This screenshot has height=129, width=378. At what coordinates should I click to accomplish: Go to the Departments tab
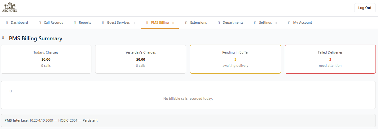[233, 23]
